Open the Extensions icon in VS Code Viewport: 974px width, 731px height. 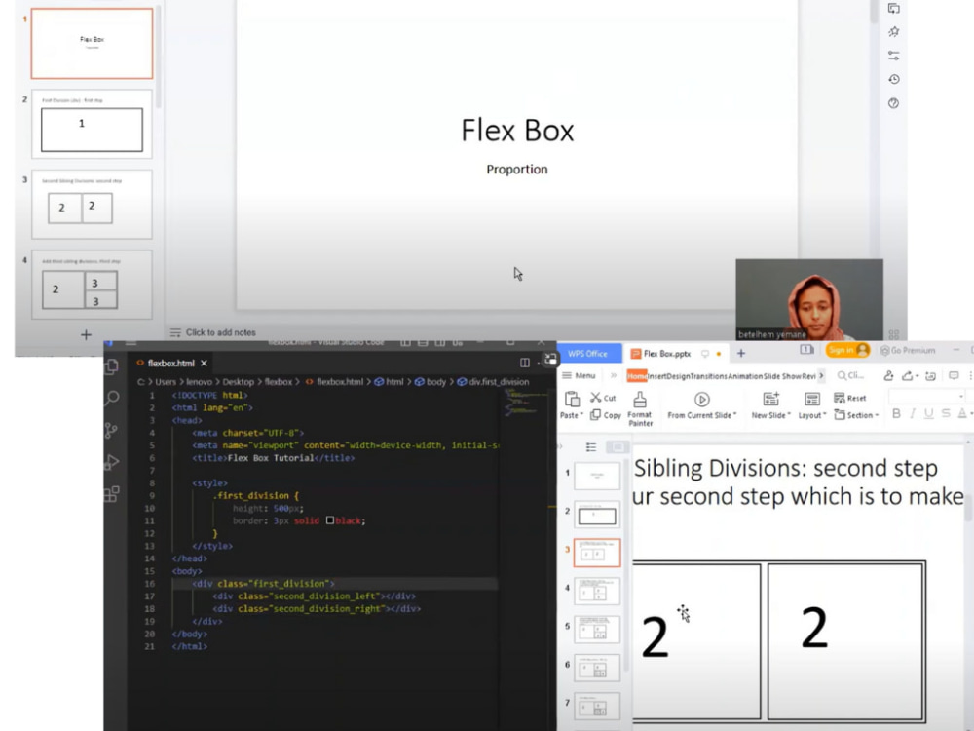point(112,494)
